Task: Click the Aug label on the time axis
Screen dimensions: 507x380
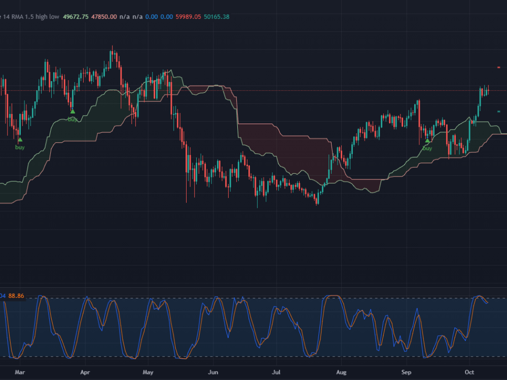Action: coord(342,372)
